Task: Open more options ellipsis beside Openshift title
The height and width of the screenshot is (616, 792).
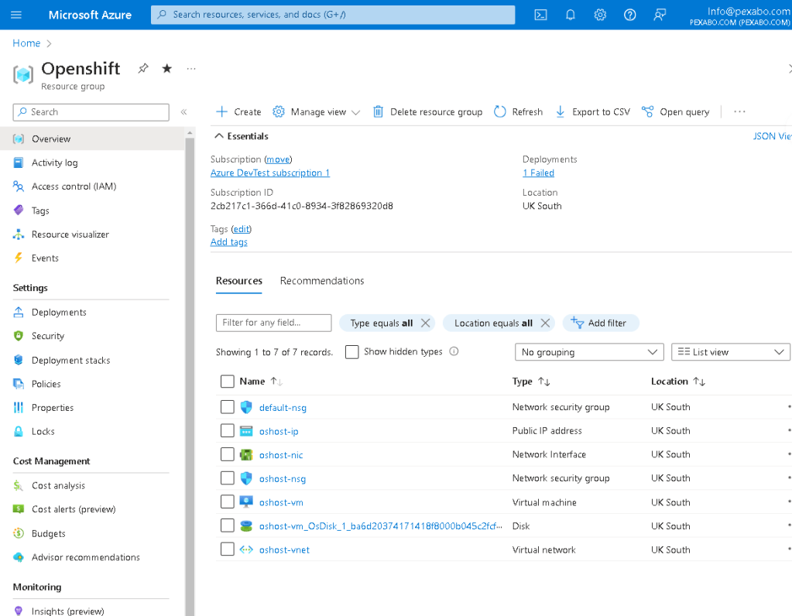Action: (191, 68)
